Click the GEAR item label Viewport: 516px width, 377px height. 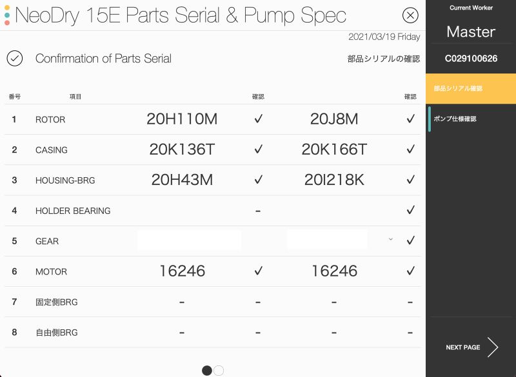tap(47, 241)
